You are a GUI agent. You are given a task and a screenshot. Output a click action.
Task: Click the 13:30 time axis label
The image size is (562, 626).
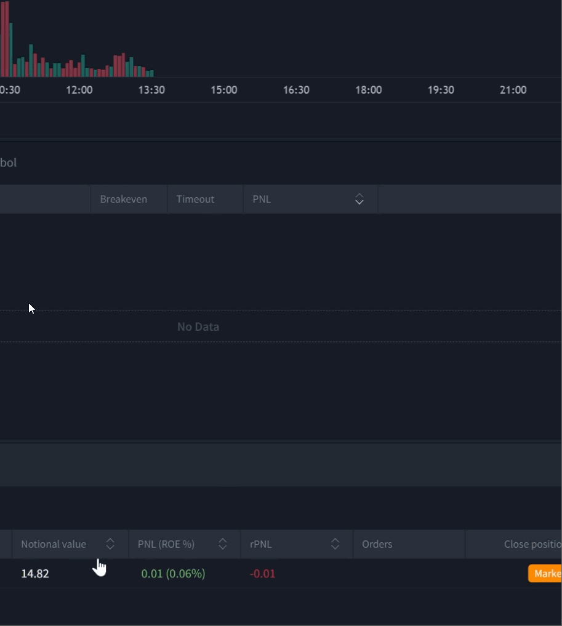click(x=151, y=90)
